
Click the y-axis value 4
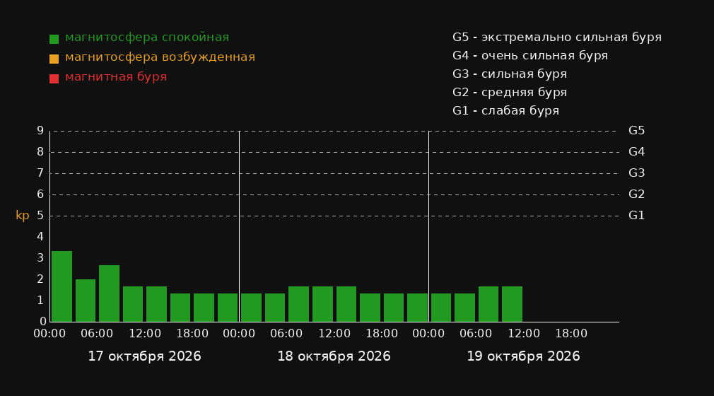(x=40, y=236)
